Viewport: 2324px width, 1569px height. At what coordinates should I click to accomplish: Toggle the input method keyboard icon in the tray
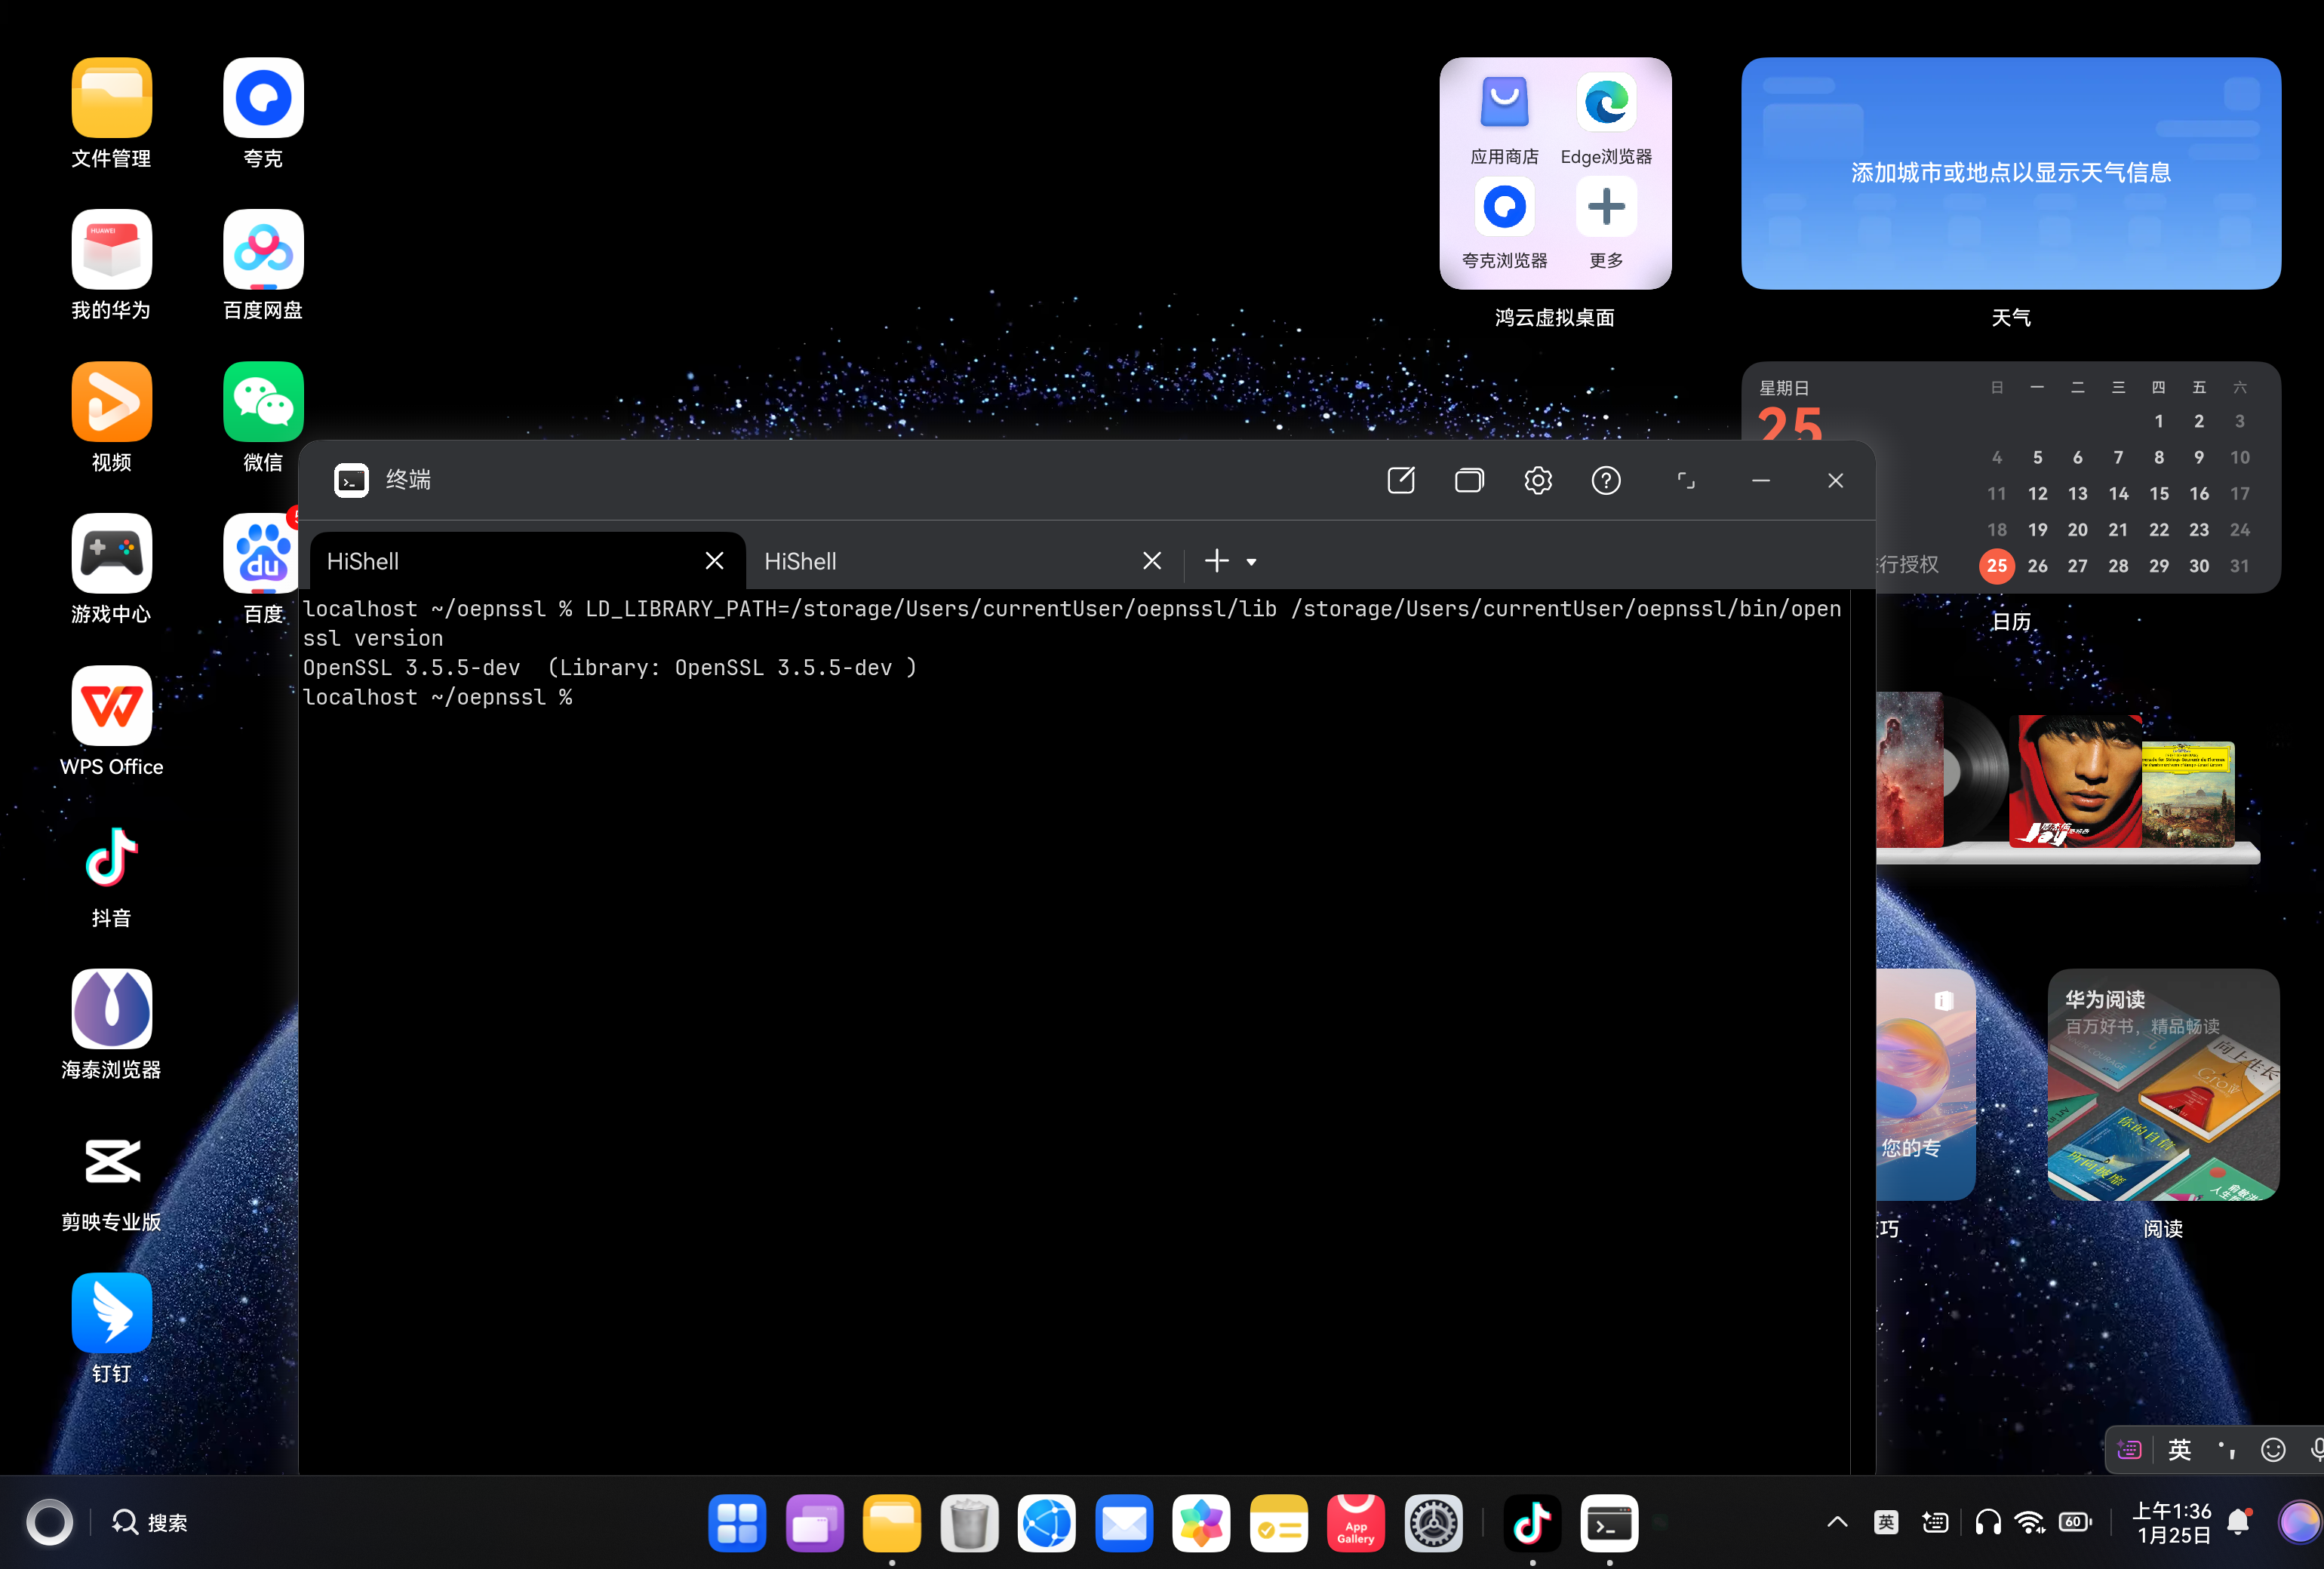click(x=1935, y=1522)
